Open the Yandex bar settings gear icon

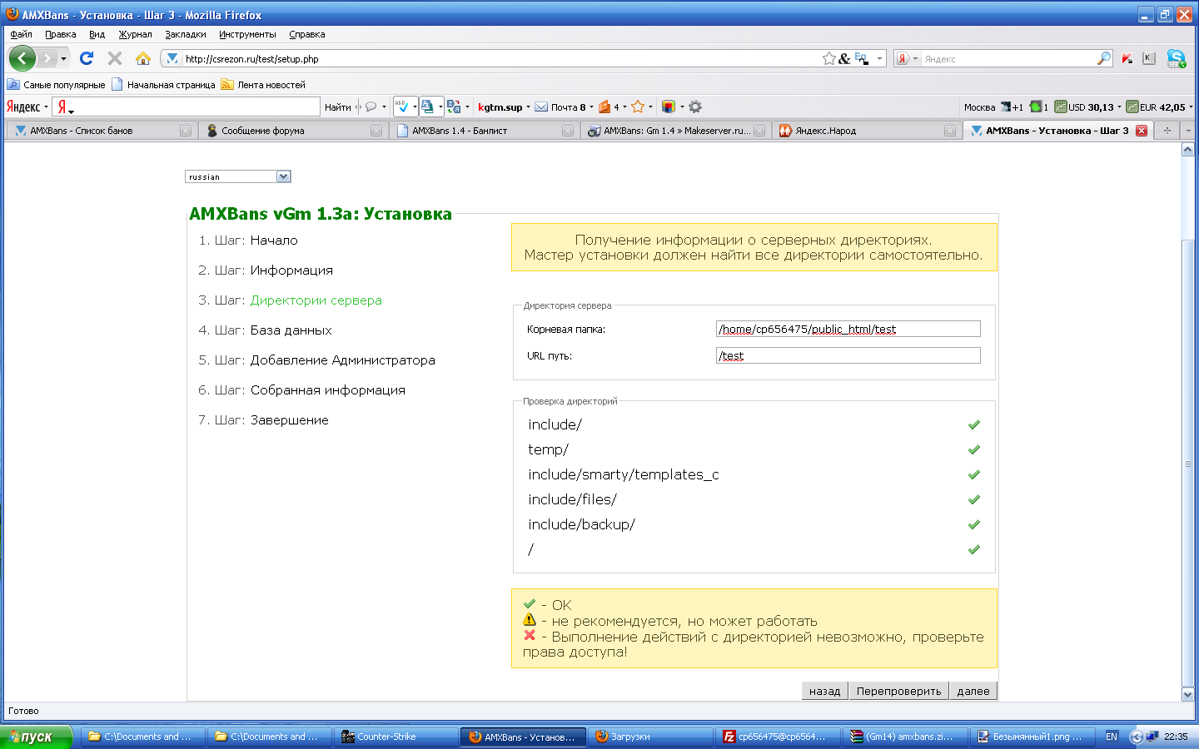(695, 107)
